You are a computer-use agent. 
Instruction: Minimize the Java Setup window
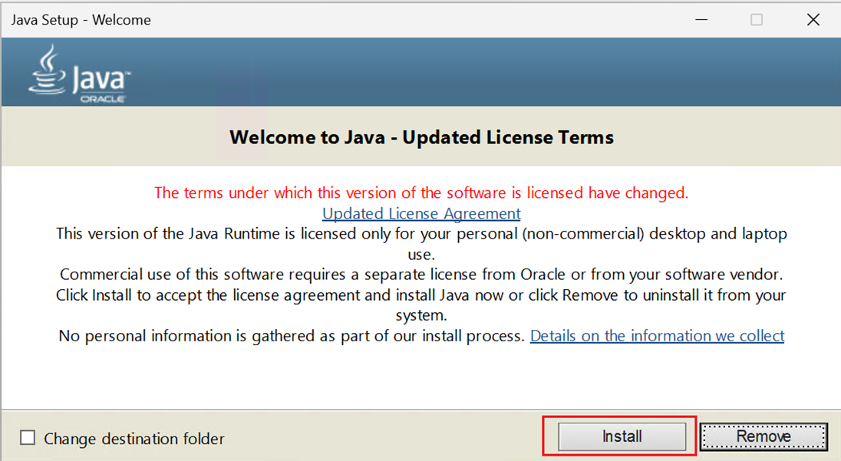pos(701,20)
